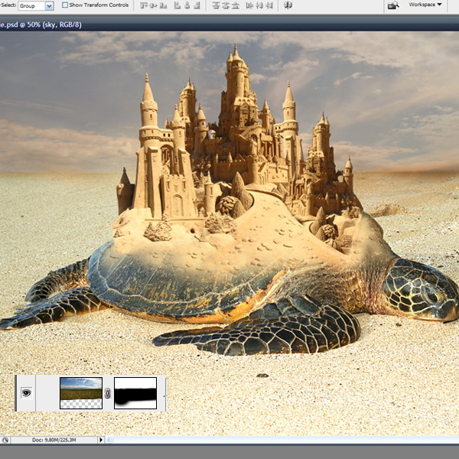Screen dimensions: 459x459
Task: Distribute top edges of layers
Action: 216,5
